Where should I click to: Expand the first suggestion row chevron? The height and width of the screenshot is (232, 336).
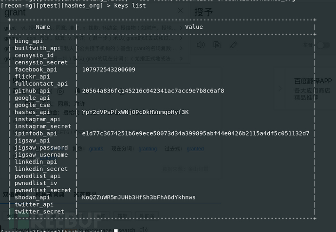pyautogui.click(x=181, y=28)
